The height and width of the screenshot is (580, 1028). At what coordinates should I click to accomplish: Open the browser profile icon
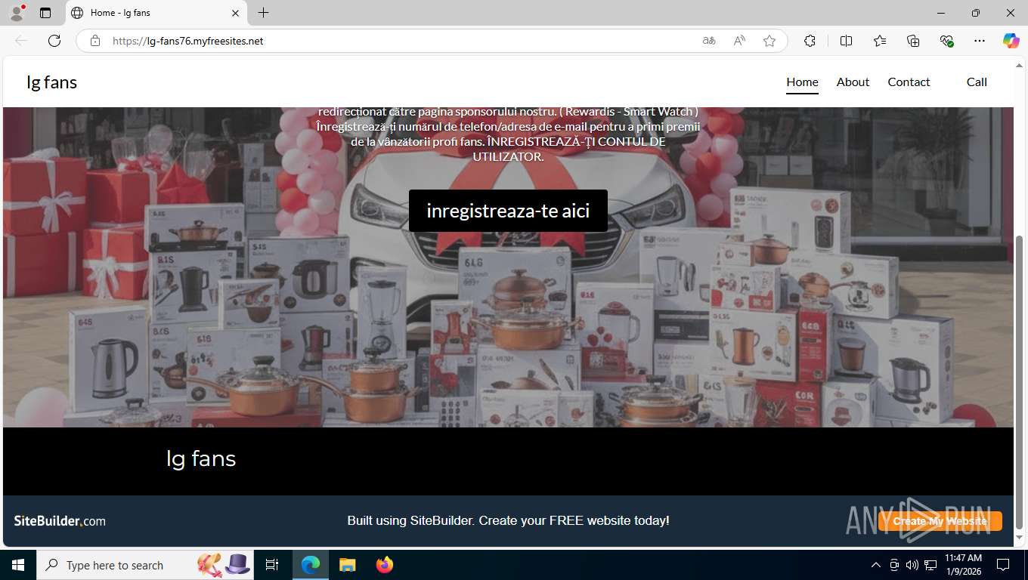[x=17, y=13]
